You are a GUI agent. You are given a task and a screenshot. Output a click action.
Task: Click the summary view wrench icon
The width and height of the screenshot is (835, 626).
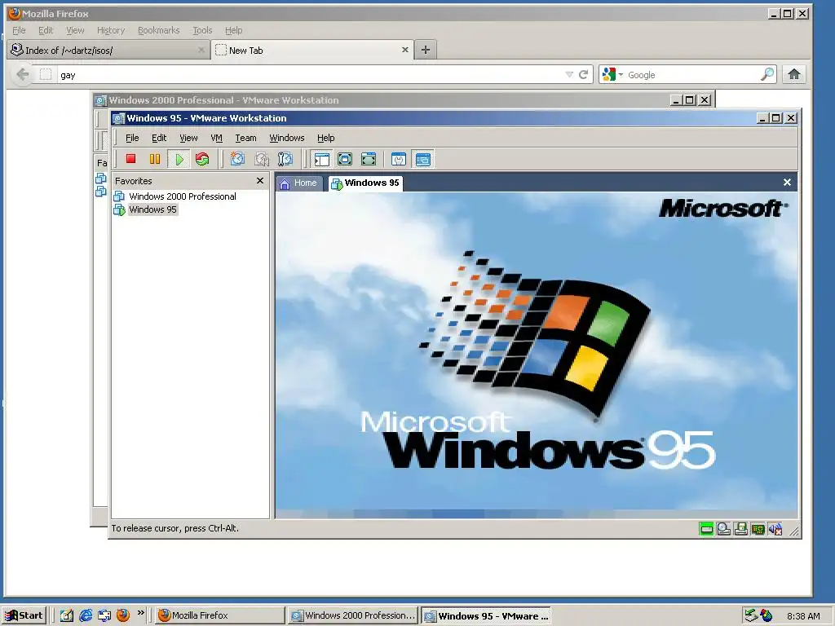click(x=398, y=159)
